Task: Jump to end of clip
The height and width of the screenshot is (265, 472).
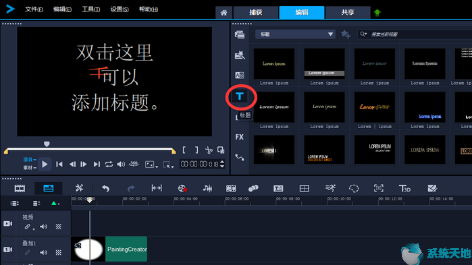Action: tap(97, 165)
